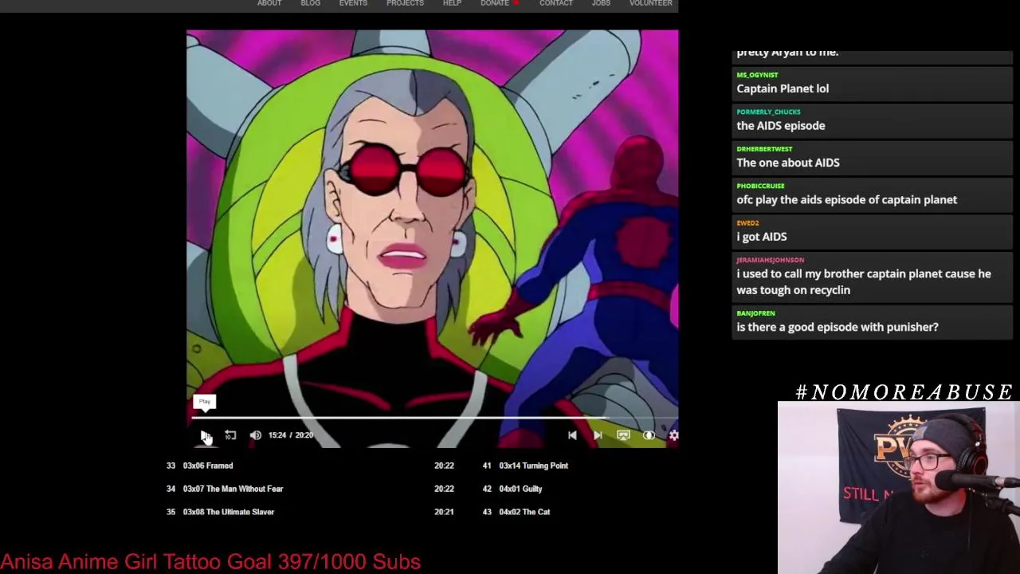Screen dimensions: 1020x574
Task: Click the 15:24 / 20:20 time display
Action: pos(291,435)
